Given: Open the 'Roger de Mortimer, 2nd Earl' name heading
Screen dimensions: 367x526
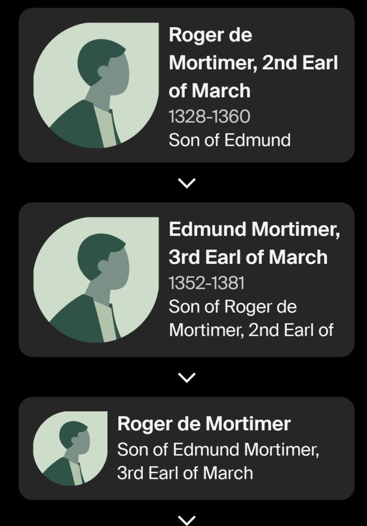Looking at the screenshot, I should point(253,63).
